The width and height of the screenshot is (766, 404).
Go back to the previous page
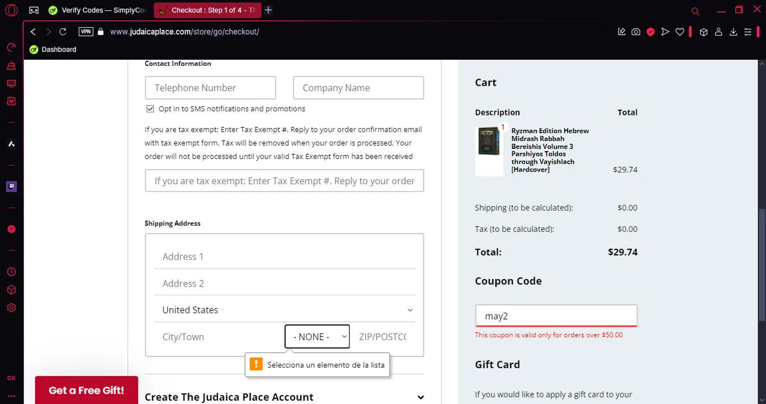pos(33,32)
